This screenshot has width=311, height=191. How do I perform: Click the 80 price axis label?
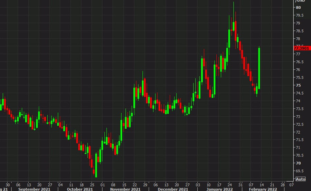click(298, 8)
